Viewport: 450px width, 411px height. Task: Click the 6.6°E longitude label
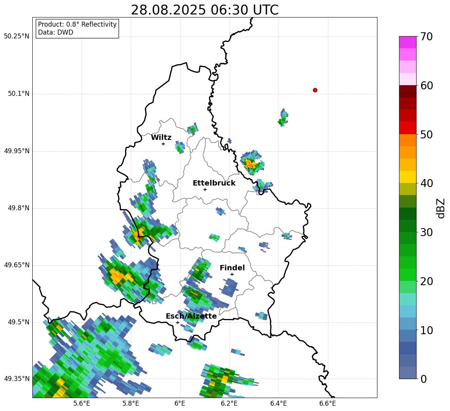(x=328, y=403)
